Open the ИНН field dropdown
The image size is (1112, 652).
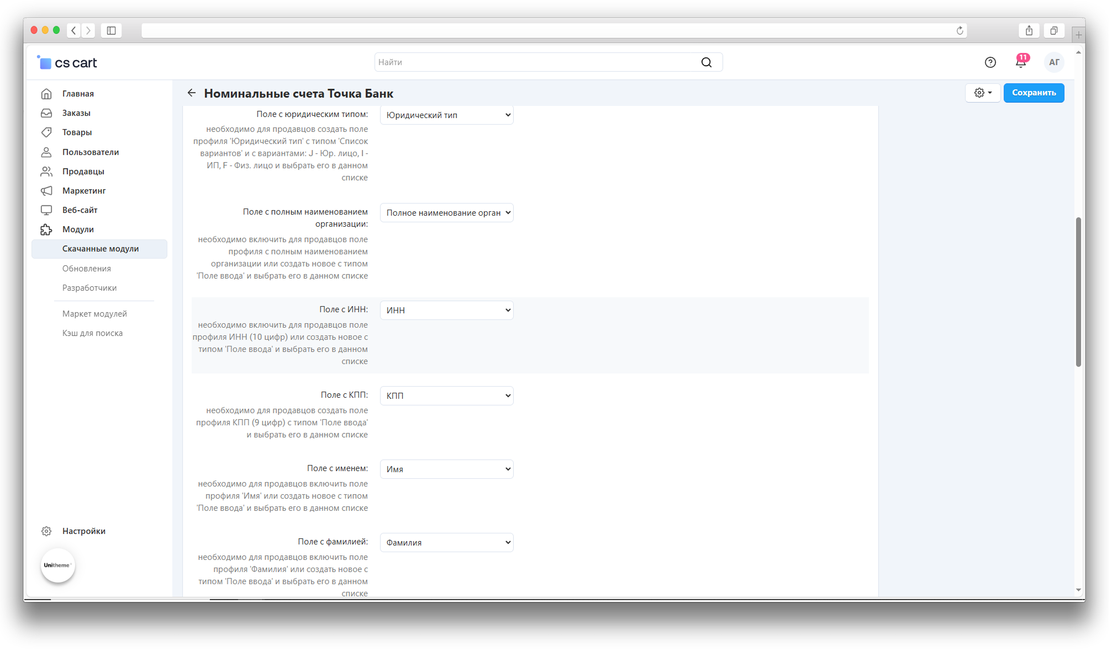446,310
